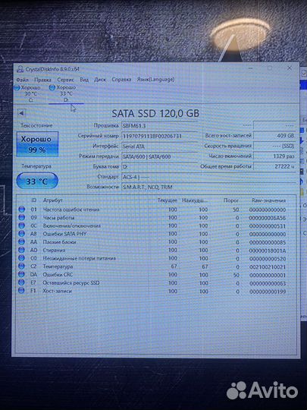Select the Плохие блоки attribute name

pos(59,242)
